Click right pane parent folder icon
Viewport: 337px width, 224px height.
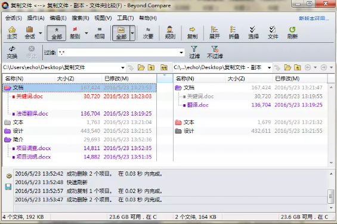click(x=298, y=68)
